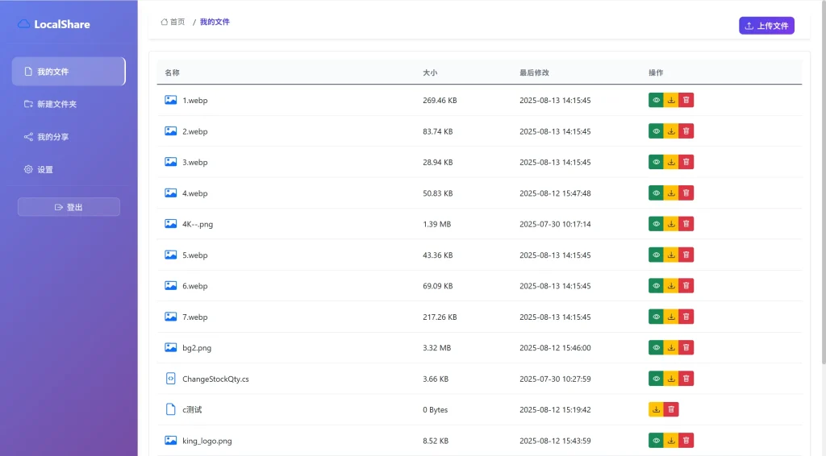Delete the 1.webp file
826x456 pixels.
coord(686,100)
